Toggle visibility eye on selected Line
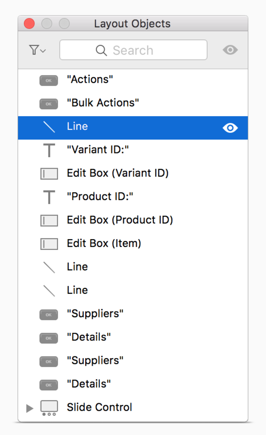 (230, 128)
